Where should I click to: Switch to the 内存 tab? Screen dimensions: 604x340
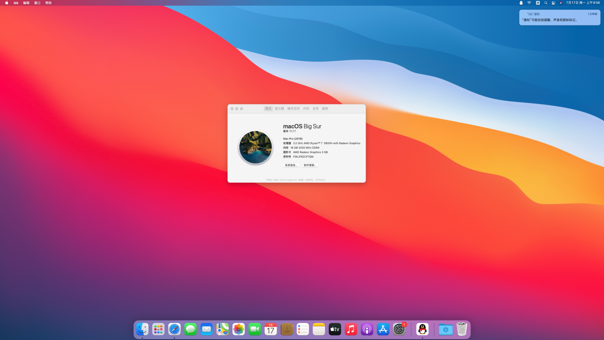click(306, 109)
